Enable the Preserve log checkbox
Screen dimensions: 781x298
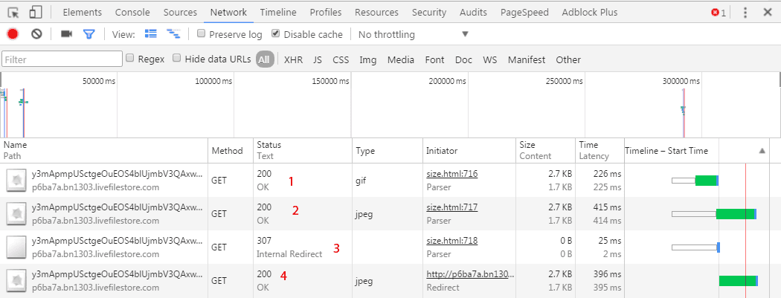point(202,34)
